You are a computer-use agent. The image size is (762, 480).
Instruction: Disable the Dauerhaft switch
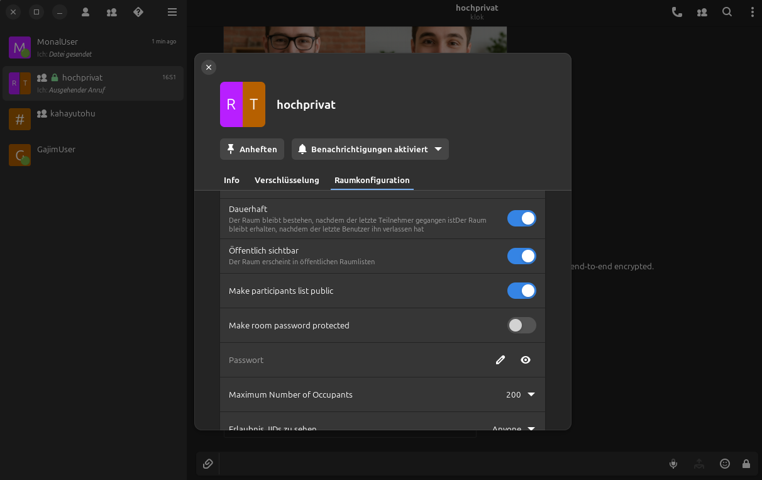tap(521, 218)
